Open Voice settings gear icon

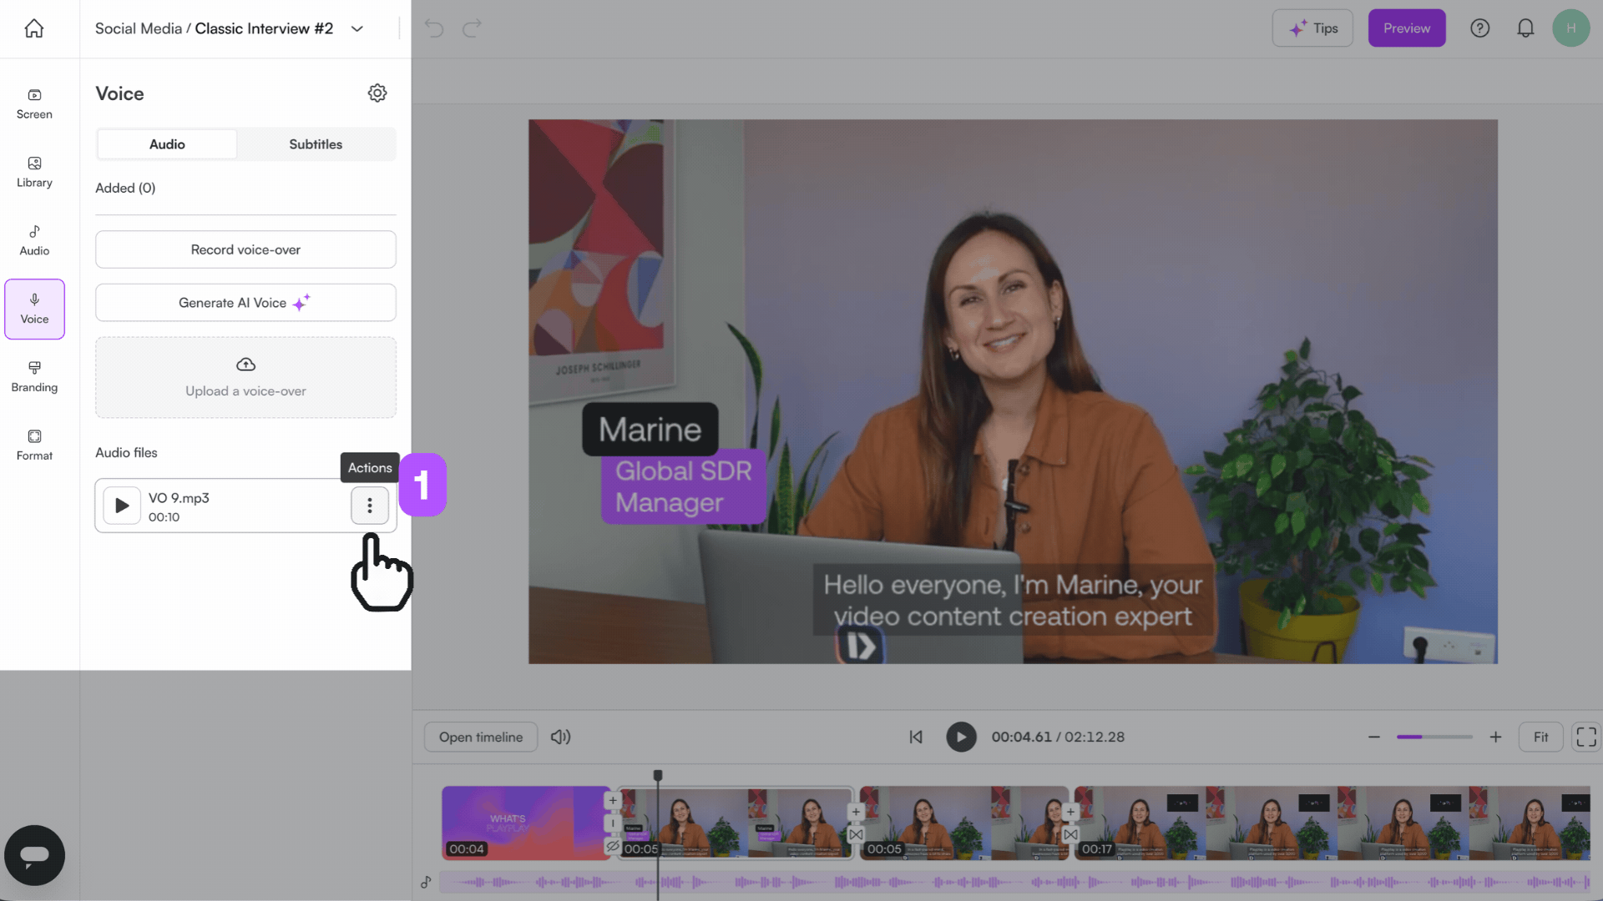click(x=377, y=93)
